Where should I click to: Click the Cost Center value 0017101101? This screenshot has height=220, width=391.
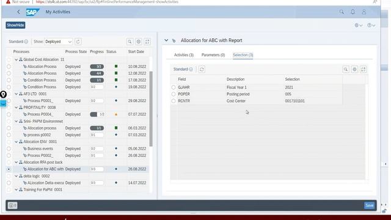(x=294, y=101)
